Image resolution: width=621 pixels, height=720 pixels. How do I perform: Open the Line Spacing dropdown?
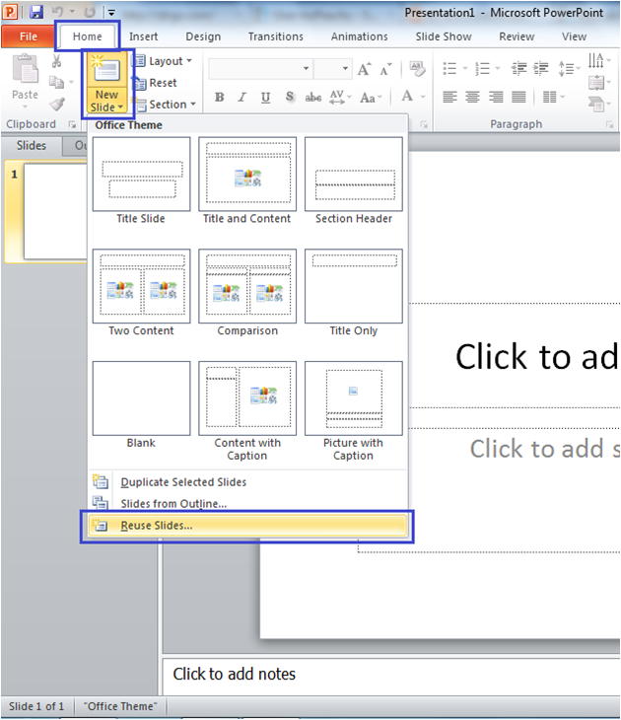click(569, 68)
